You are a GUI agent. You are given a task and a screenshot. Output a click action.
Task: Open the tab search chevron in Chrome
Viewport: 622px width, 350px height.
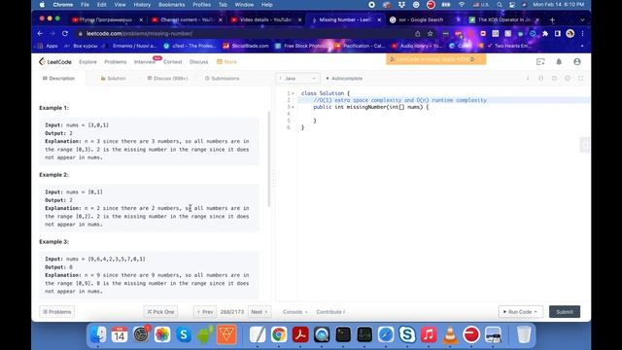point(582,19)
